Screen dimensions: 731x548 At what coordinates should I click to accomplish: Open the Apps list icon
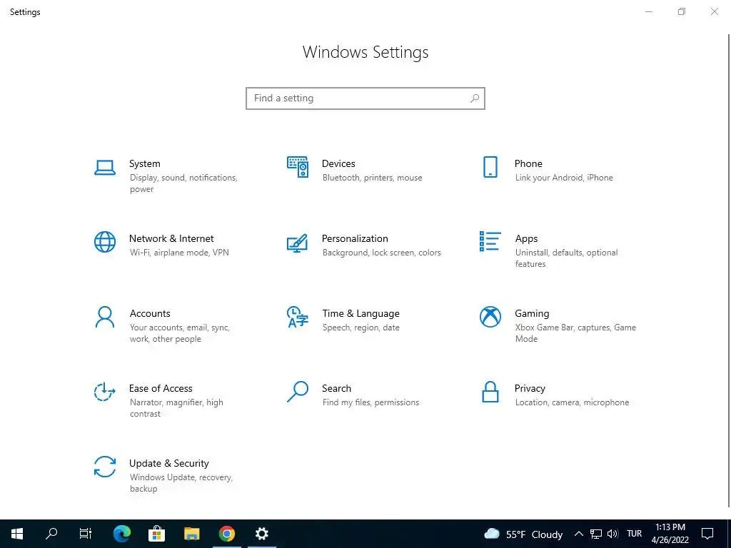[x=490, y=241]
